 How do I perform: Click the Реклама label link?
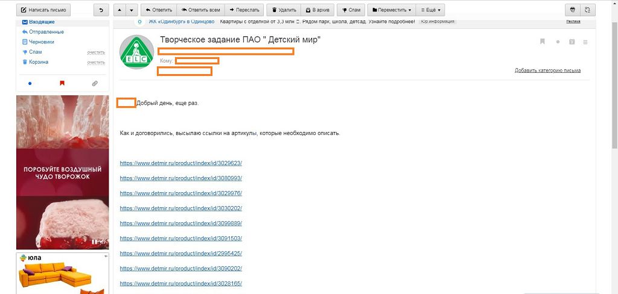[573, 22]
